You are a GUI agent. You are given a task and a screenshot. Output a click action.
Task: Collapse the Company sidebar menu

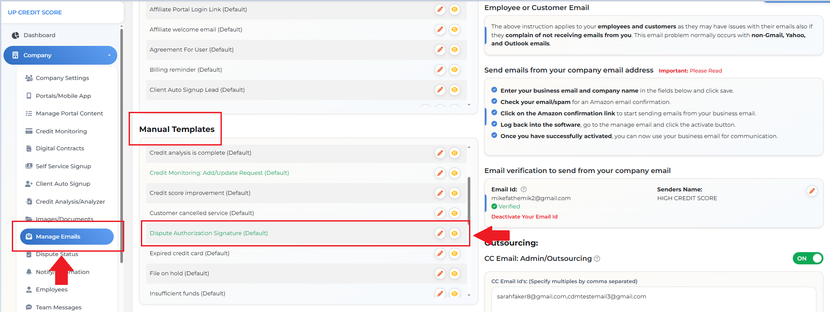[60, 55]
